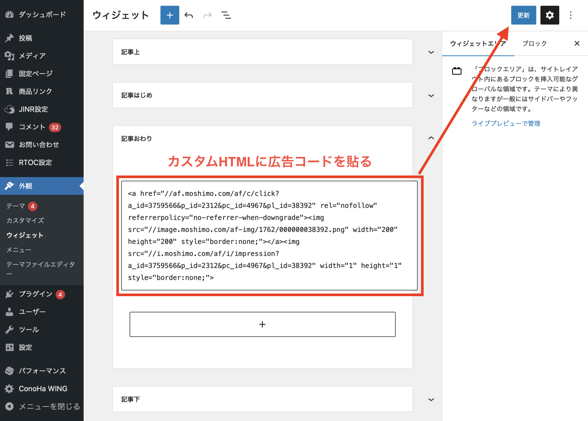Click the 更新 (Update) button
The height and width of the screenshot is (421, 588).
(x=523, y=15)
